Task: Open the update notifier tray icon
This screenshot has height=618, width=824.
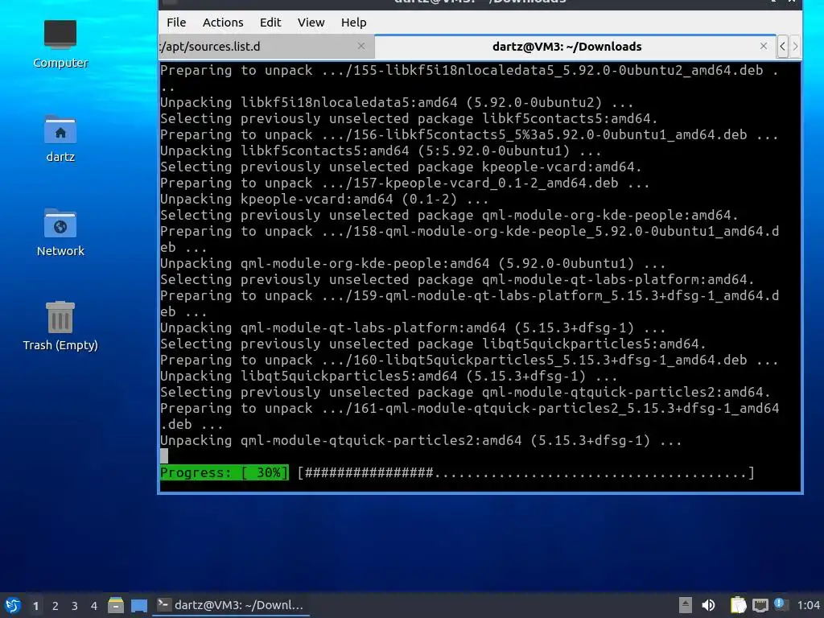Action: point(781,604)
